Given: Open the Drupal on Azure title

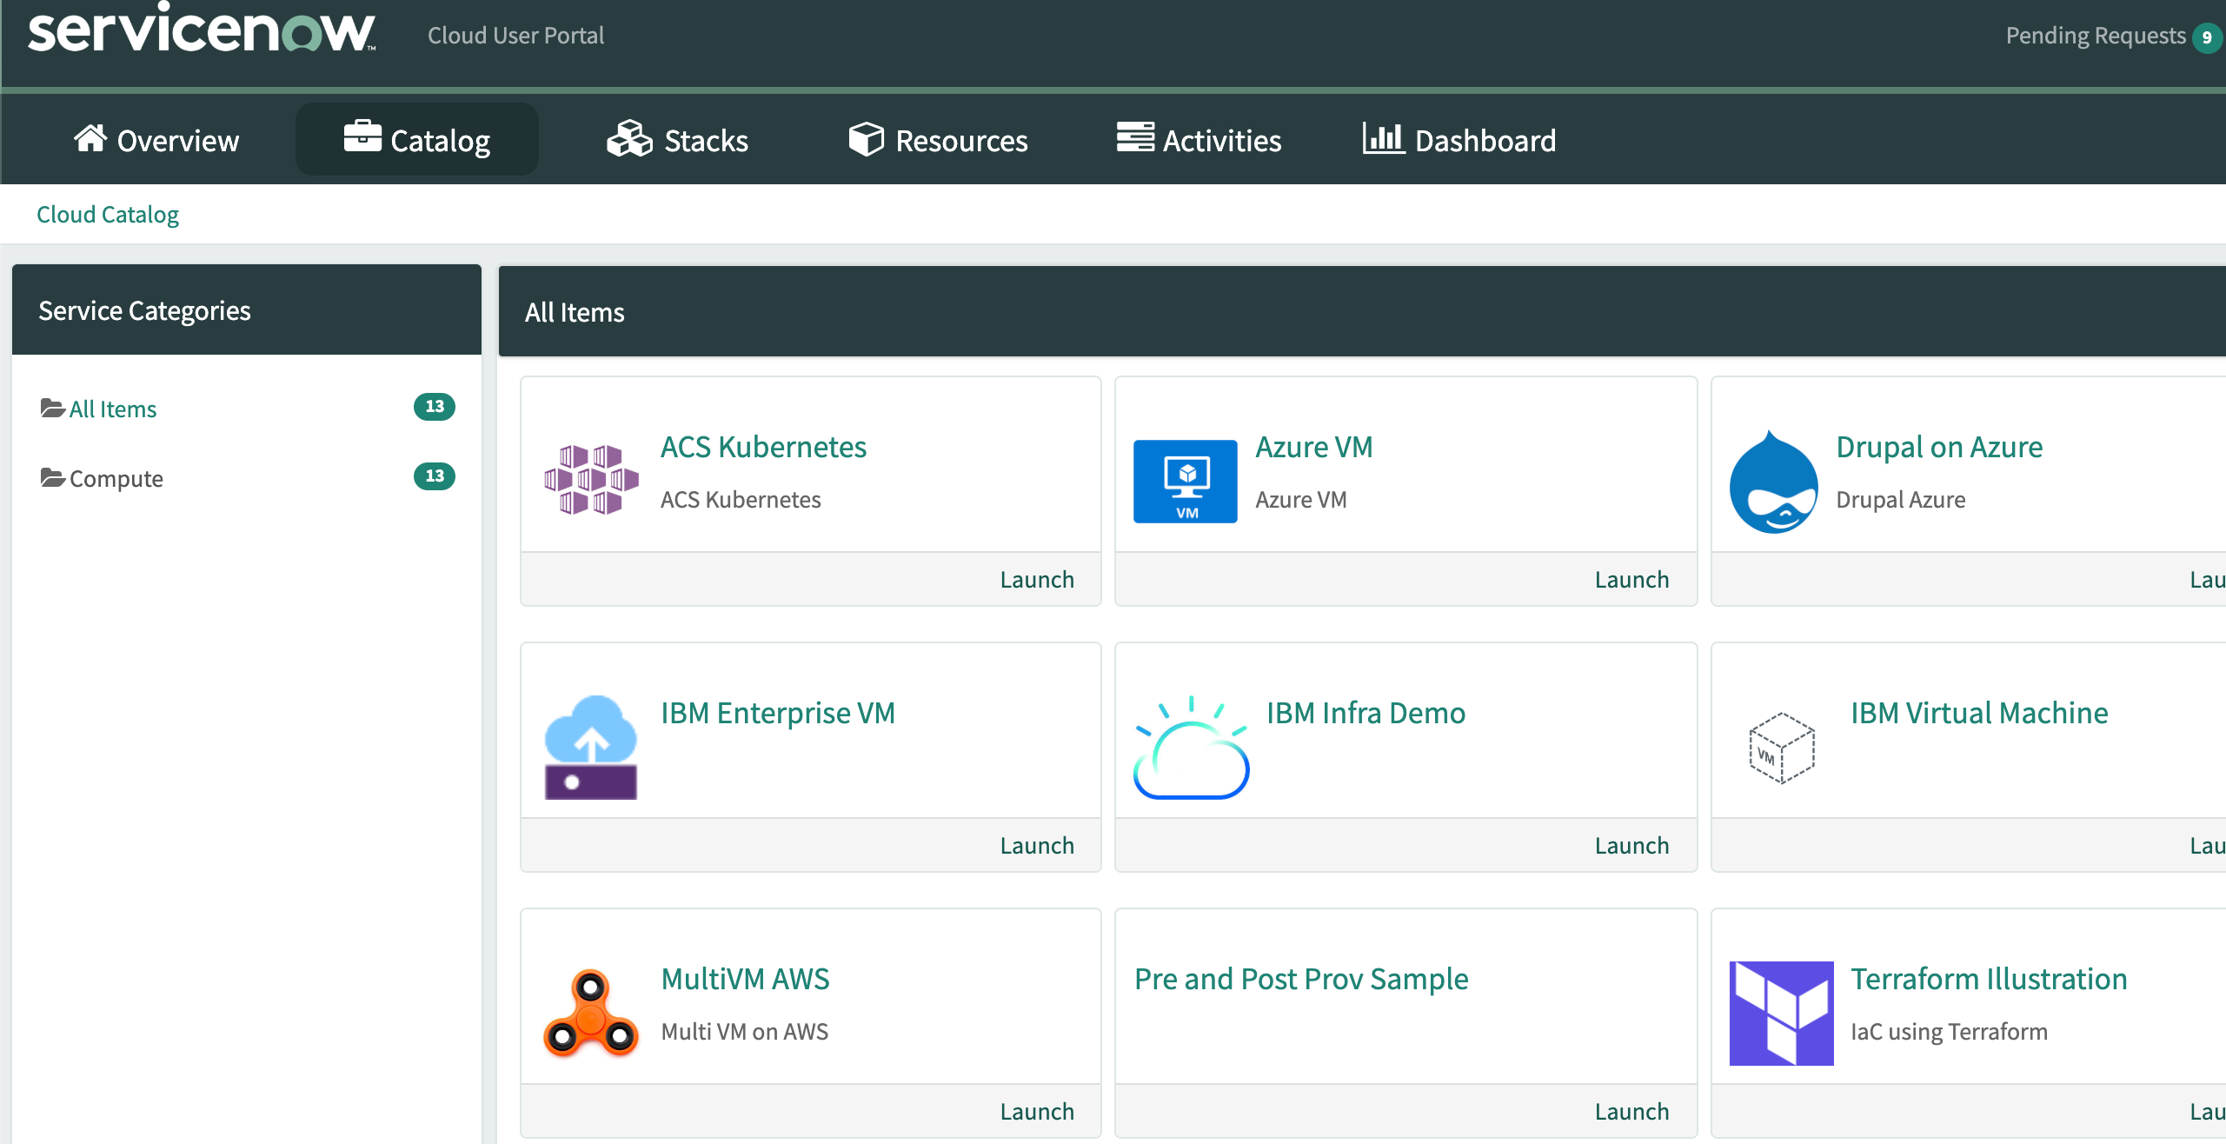Looking at the screenshot, I should coord(1939,447).
